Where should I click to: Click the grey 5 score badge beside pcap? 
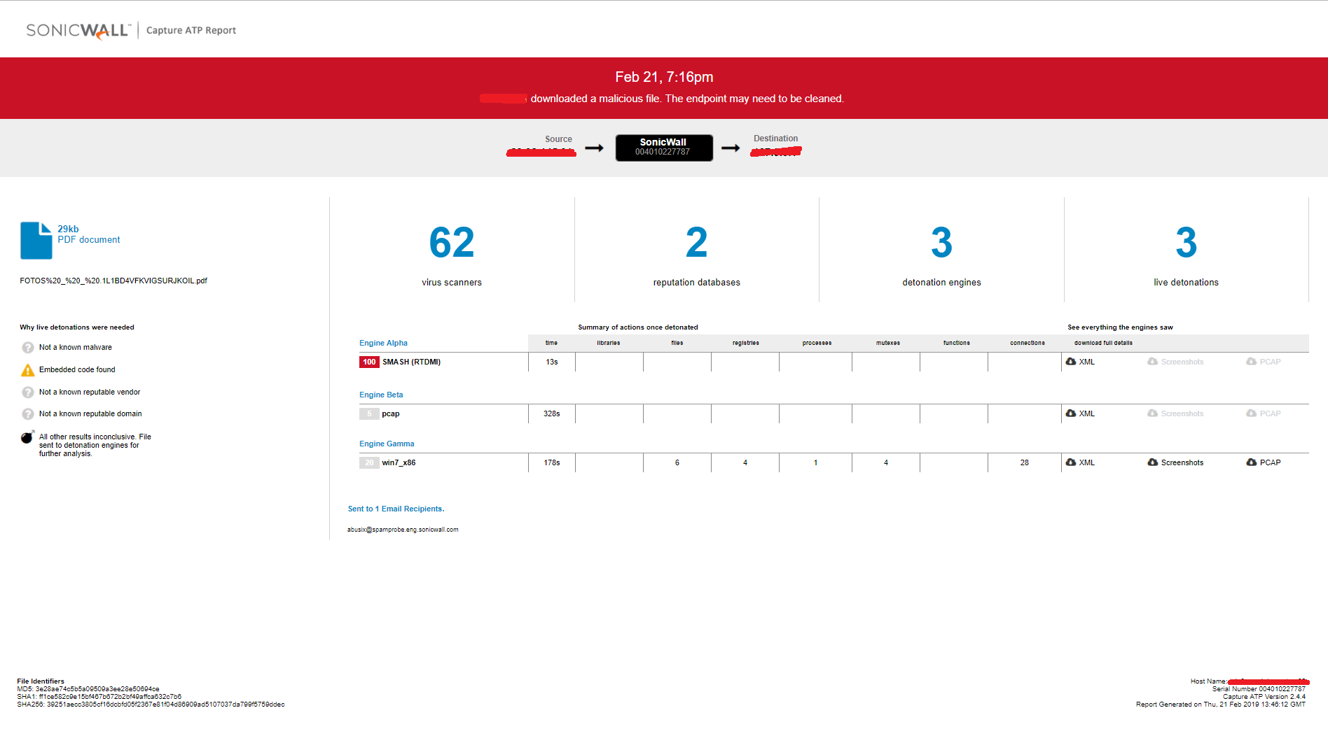pos(369,413)
